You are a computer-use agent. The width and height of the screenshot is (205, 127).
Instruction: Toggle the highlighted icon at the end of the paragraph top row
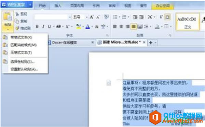(x=167, y=17)
